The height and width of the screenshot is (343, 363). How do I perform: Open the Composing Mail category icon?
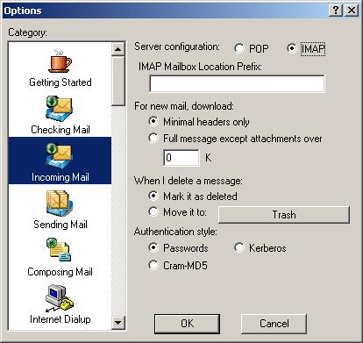tap(59, 250)
